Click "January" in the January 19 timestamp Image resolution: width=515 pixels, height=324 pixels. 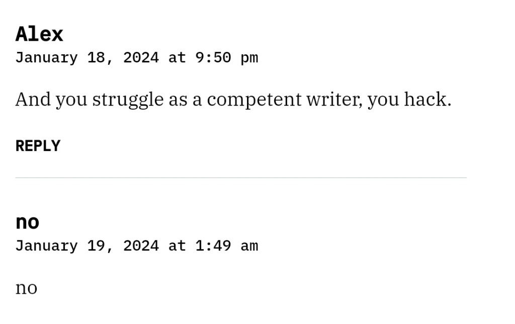(x=46, y=246)
